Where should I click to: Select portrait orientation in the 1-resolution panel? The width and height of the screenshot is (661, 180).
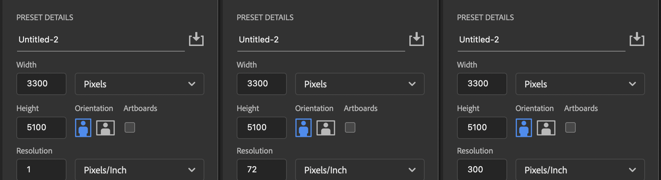(x=83, y=128)
